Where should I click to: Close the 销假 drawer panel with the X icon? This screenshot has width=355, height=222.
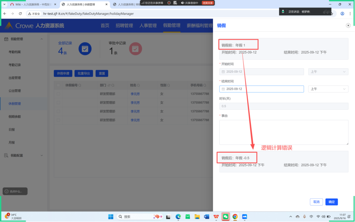(x=348, y=25)
